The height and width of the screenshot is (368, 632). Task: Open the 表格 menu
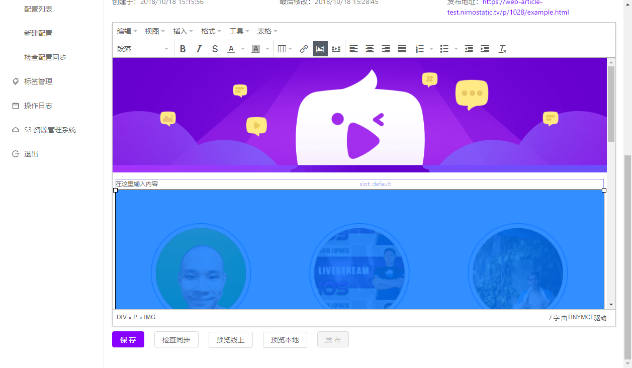(267, 31)
